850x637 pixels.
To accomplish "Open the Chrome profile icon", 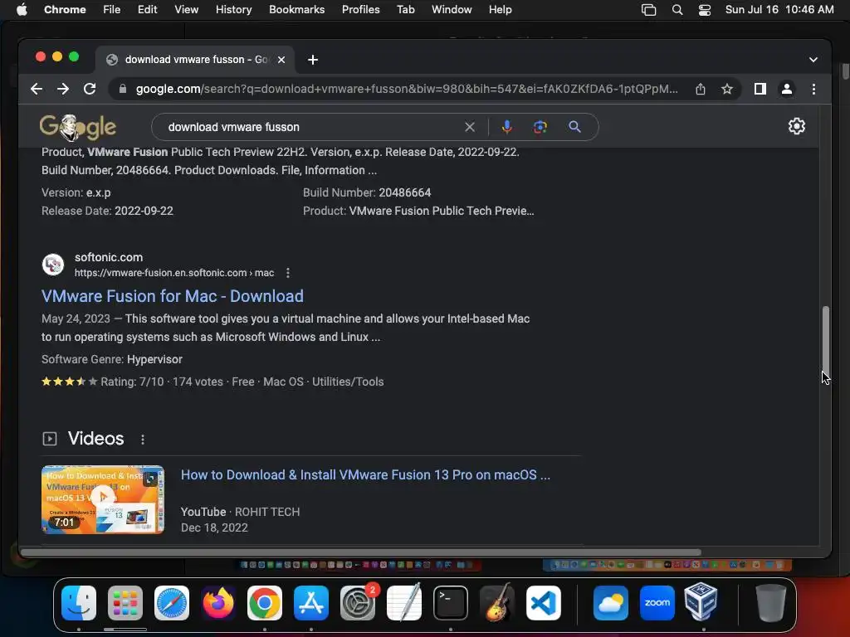I will click(787, 89).
